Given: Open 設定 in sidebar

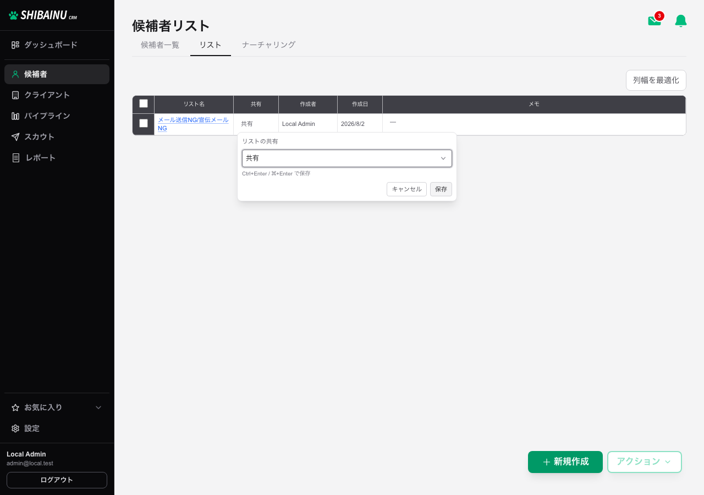Looking at the screenshot, I should pos(57,428).
